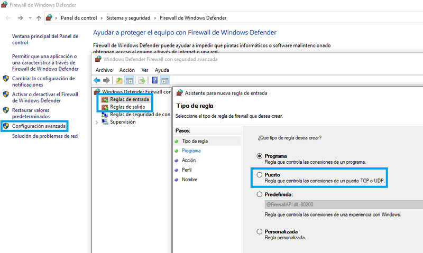Click the wizard title firewall icon
The image size is (423, 253).
(x=180, y=93)
